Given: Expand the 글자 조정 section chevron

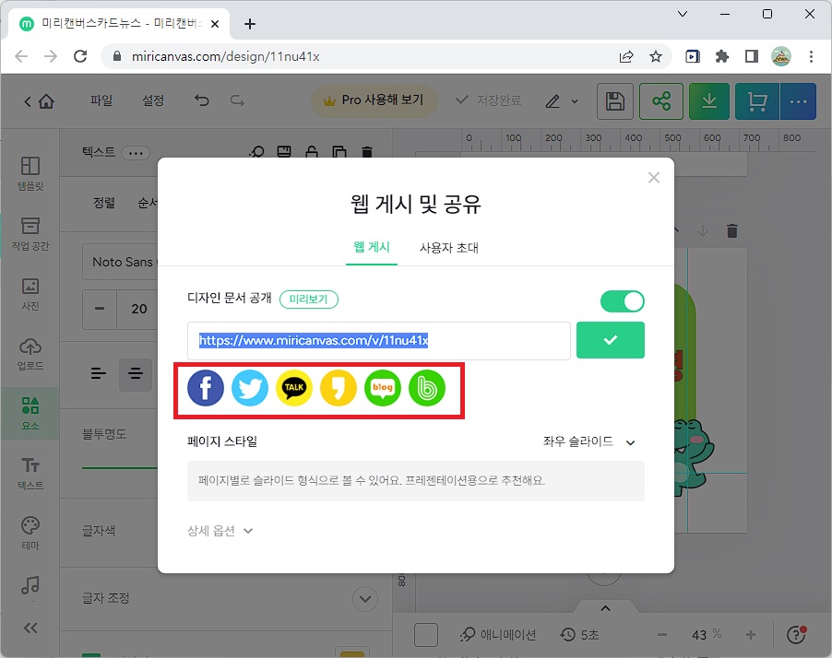Looking at the screenshot, I should (x=365, y=599).
